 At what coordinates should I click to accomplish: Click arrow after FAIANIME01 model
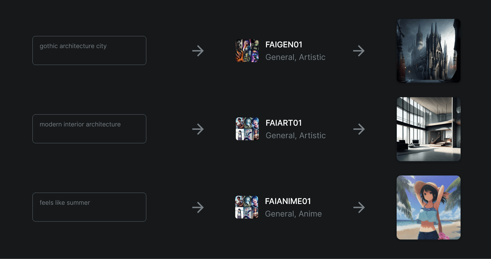point(359,207)
